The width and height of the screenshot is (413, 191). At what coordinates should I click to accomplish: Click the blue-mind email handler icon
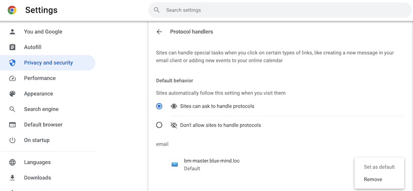174,164
